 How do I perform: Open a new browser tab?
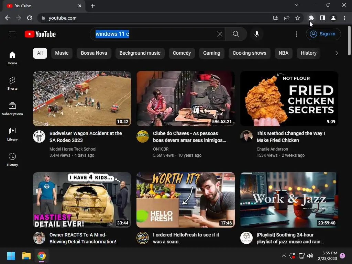coord(93,6)
